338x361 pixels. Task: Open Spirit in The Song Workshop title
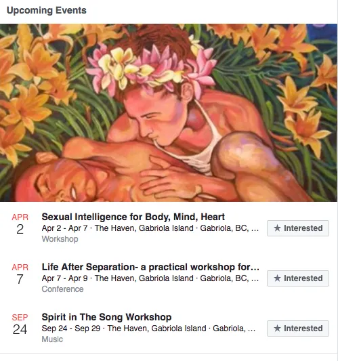pyautogui.click(x=106, y=317)
